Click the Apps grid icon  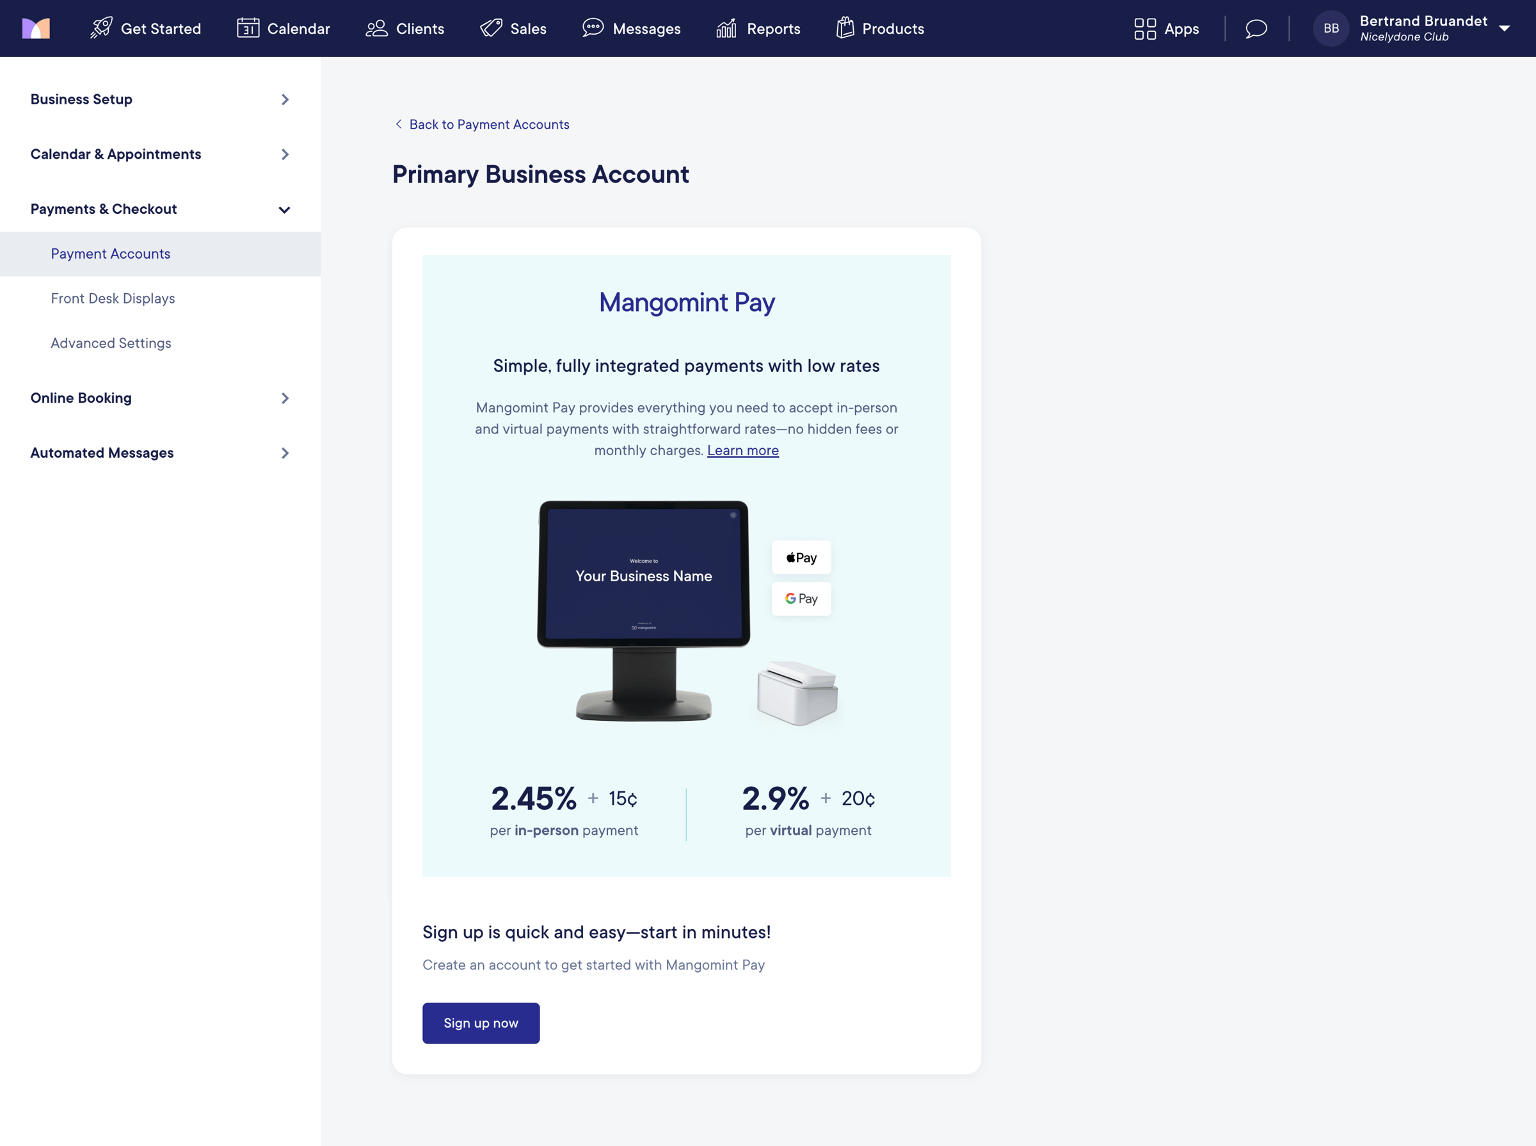click(x=1145, y=28)
